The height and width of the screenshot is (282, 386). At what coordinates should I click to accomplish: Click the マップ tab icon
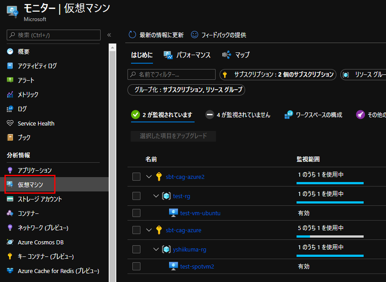(227, 55)
